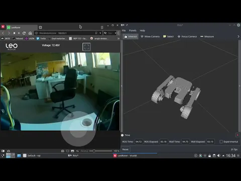241x181 pixels.
Task: Enable the Experimental checkbox
Action: click(x=221, y=142)
